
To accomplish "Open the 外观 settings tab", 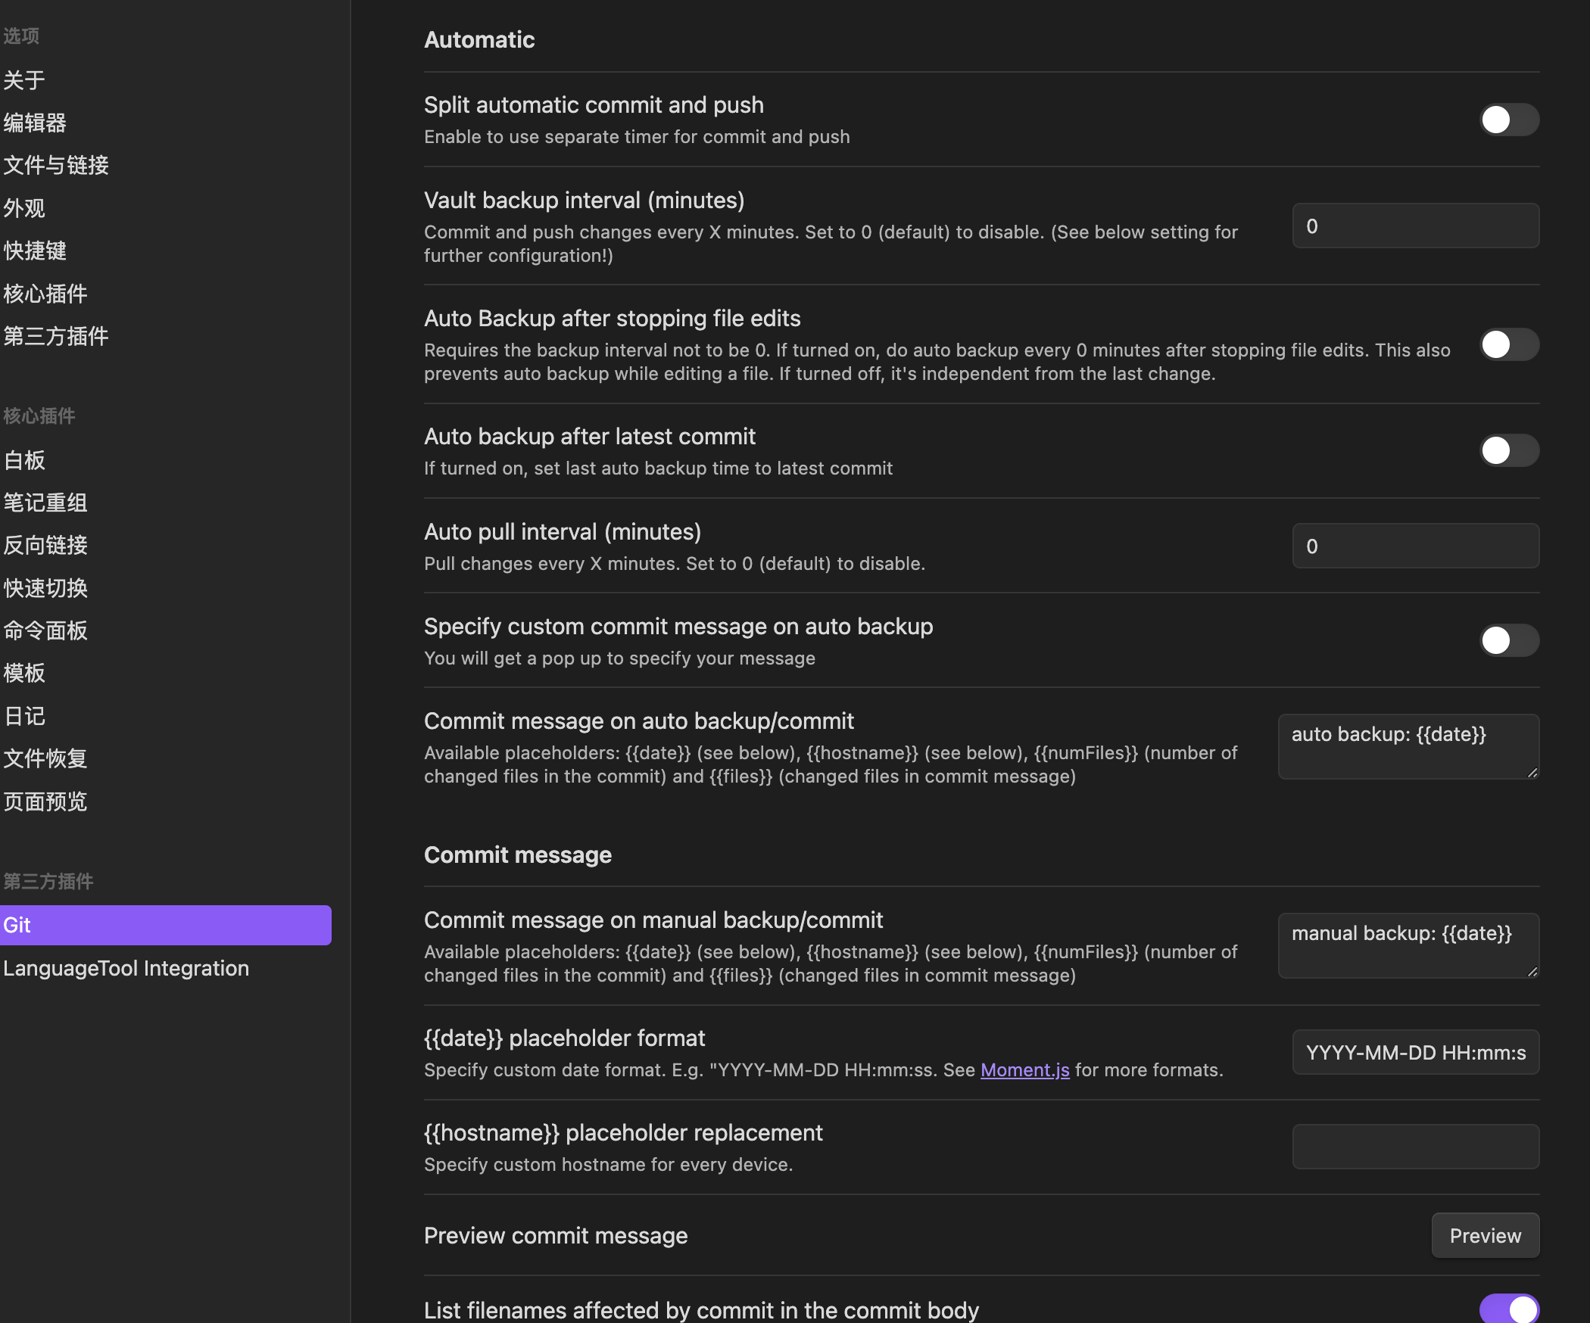I will point(24,208).
